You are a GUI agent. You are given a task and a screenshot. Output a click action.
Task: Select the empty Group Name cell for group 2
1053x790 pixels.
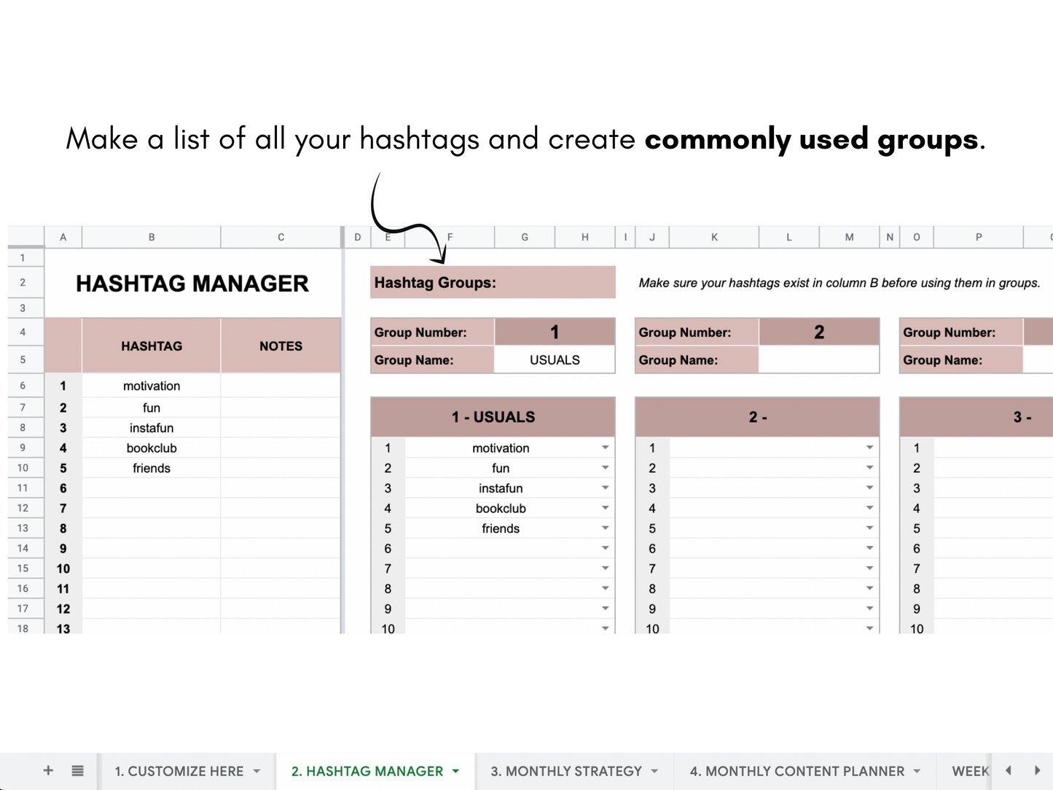coord(819,359)
